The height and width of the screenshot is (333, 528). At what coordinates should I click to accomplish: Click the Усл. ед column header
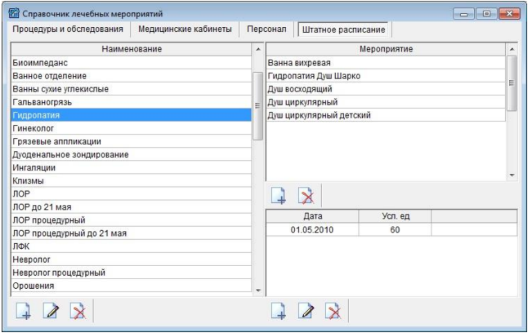pyautogui.click(x=394, y=215)
